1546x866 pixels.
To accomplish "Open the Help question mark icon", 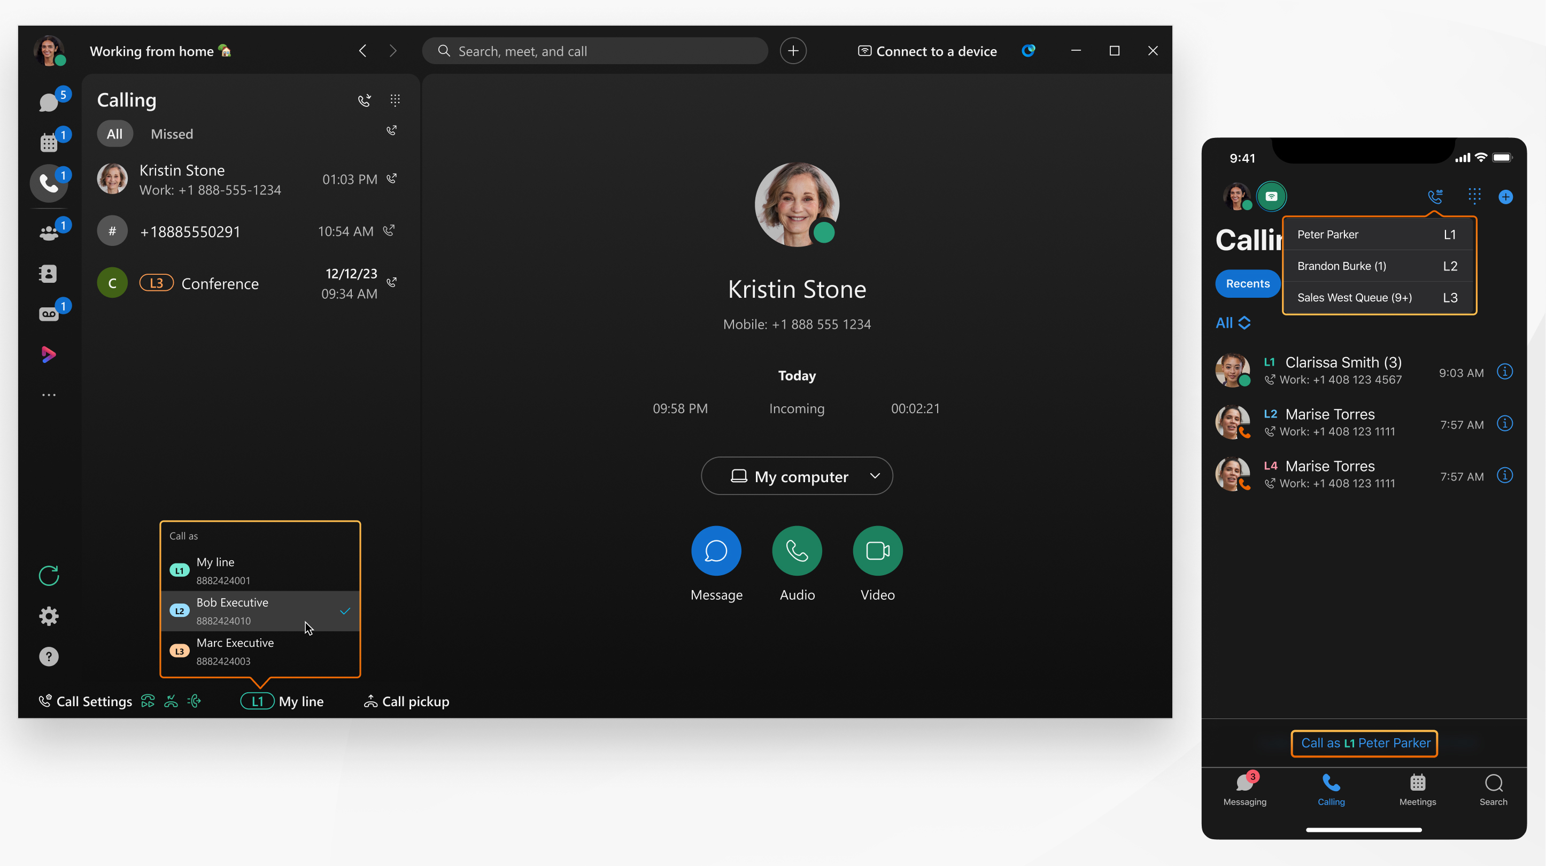I will click(49, 656).
